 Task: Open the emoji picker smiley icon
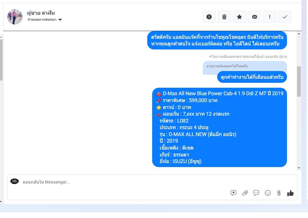(x=267, y=193)
